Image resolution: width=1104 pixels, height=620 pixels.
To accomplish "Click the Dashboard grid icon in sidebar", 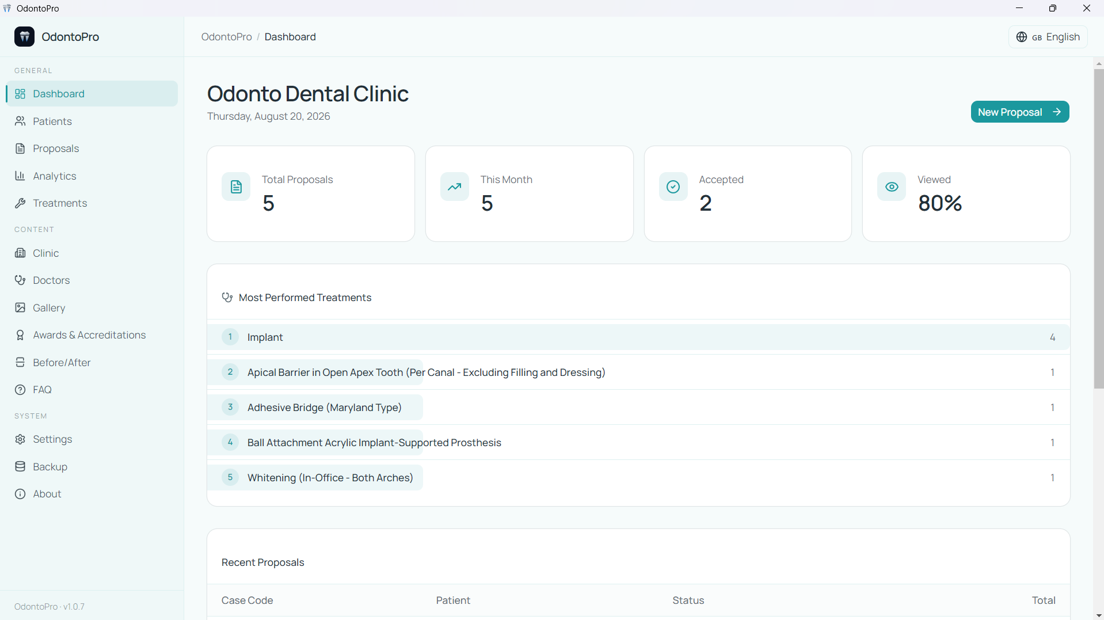I will [20, 94].
